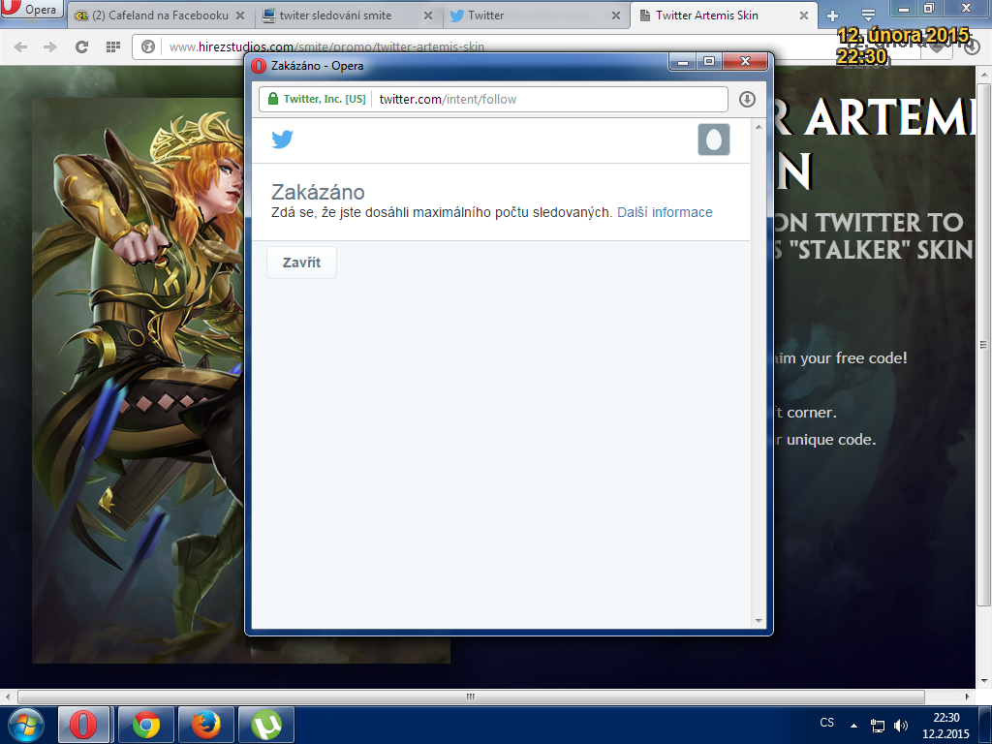Maximize the Zakázáno popup window

tap(708, 61)
